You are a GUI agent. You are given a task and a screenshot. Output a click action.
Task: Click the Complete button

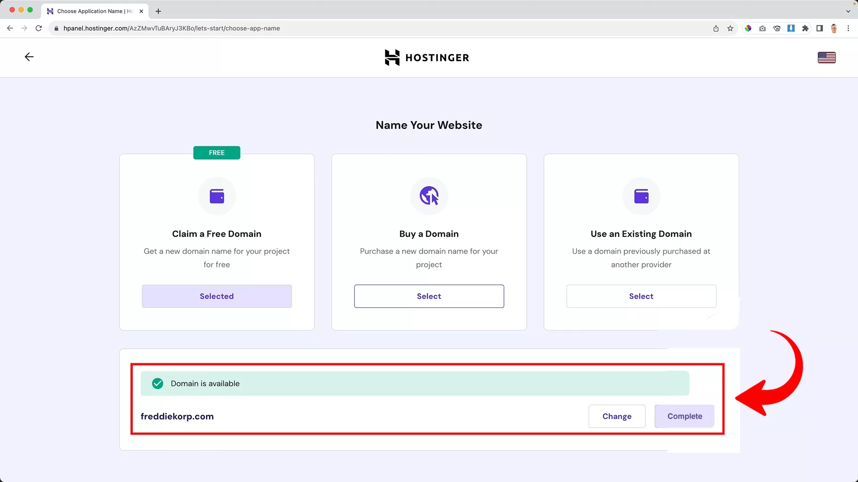(684, 416)
